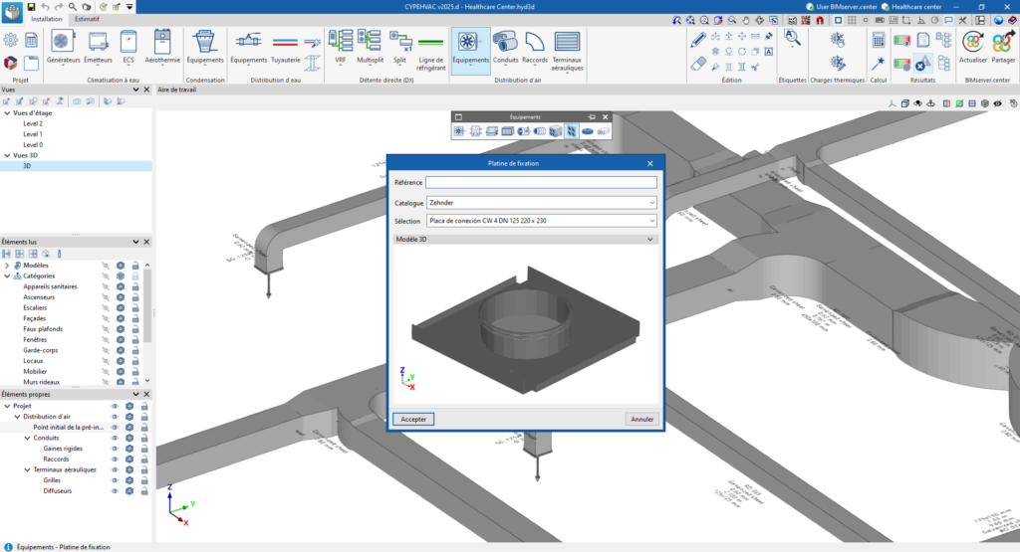Screen dimensions: 1020x552
Task: Toggle visibility of Diffuseurs row
Action: coord(115,491)
